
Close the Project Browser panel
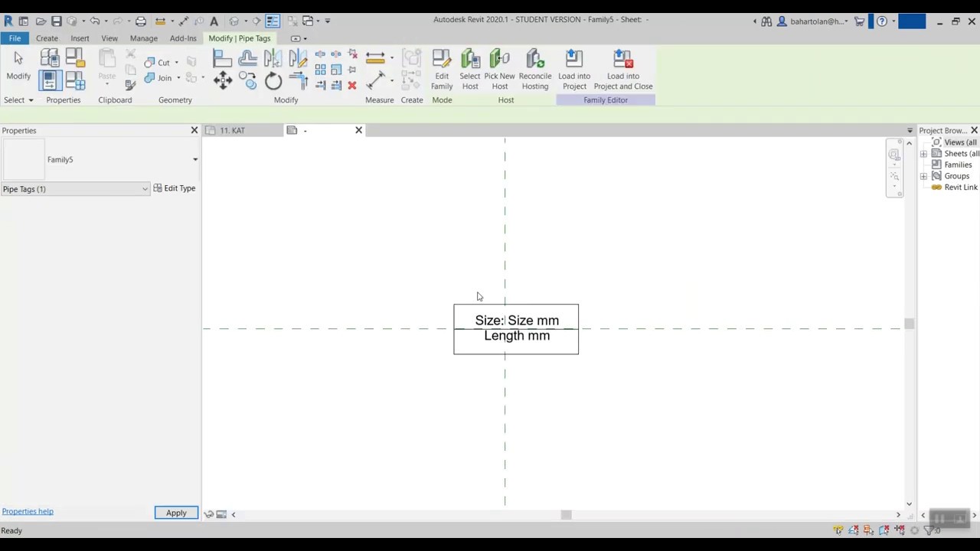tap(974, 130)
